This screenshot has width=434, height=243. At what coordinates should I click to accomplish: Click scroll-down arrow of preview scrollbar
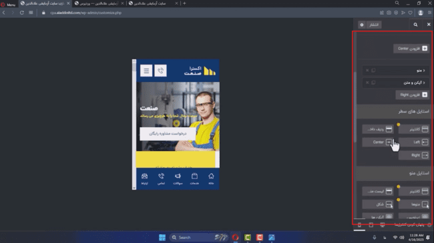pos(134,188)
